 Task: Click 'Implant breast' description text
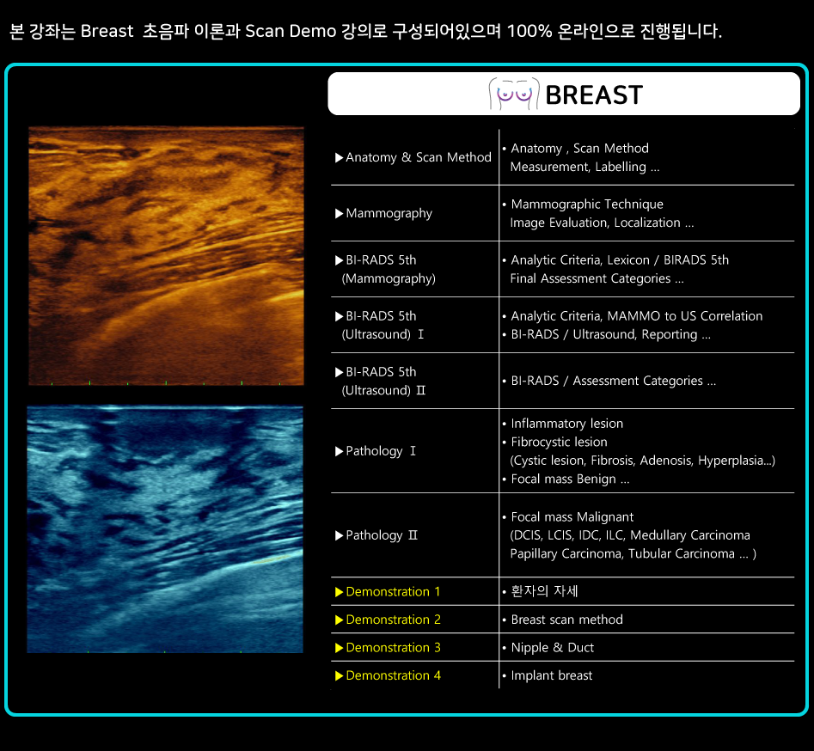[551, 676]
